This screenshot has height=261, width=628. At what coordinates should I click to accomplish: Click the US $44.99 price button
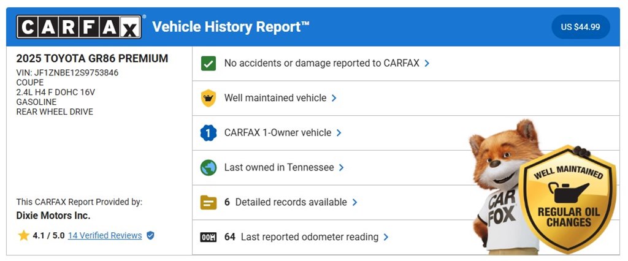click(581, 27)
